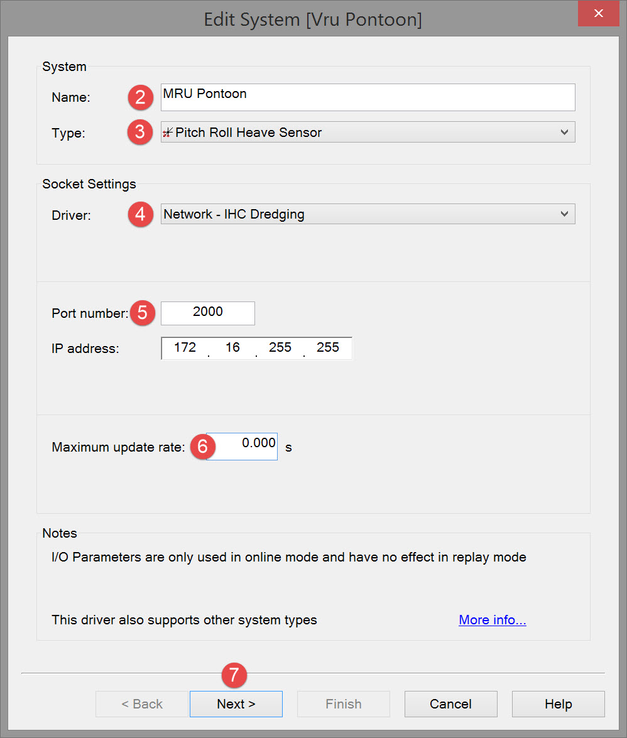Click the red step 5 marker

coord(143,313)
